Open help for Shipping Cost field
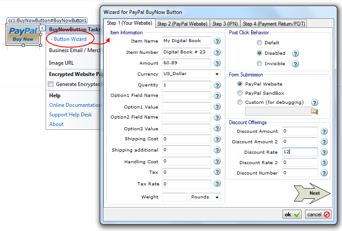The width and height of the screenshot is (342, 231). point(217,139)
